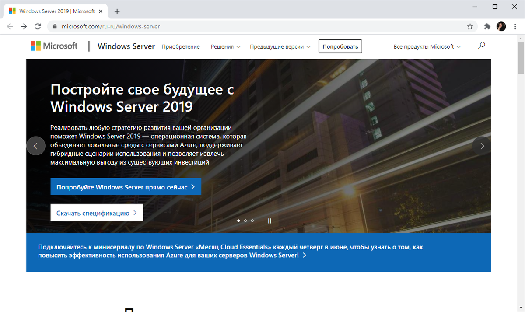Pause the carousel autoplay
525x312 pixels.
(269, 221)
